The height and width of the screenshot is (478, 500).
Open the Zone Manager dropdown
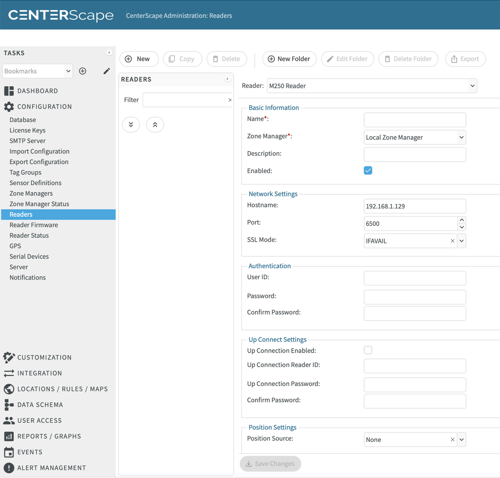pyautogui.click(x=461, y=137)
